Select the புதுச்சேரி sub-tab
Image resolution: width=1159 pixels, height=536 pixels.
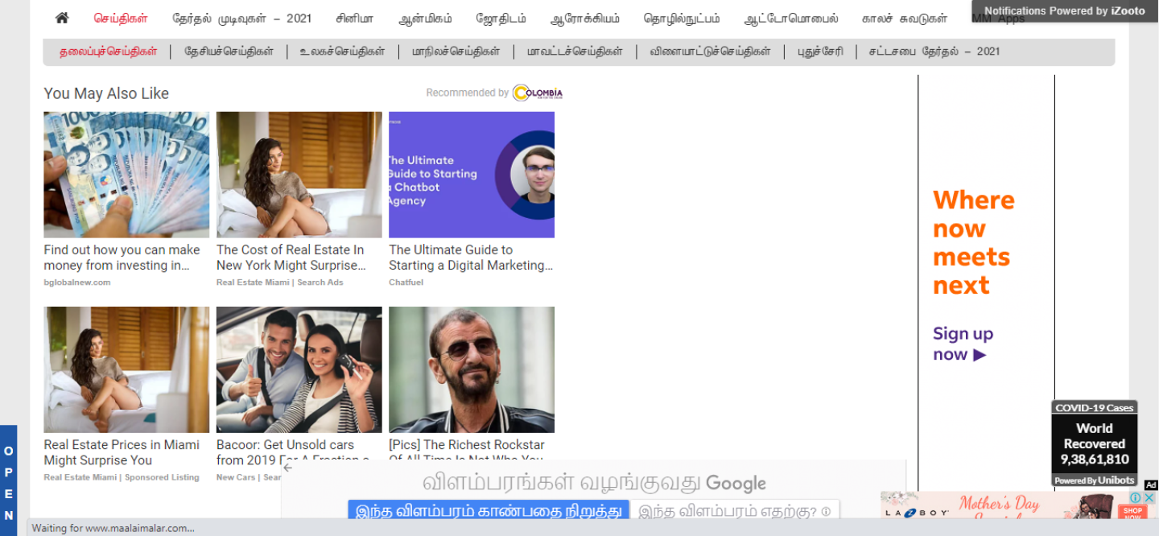820,52
